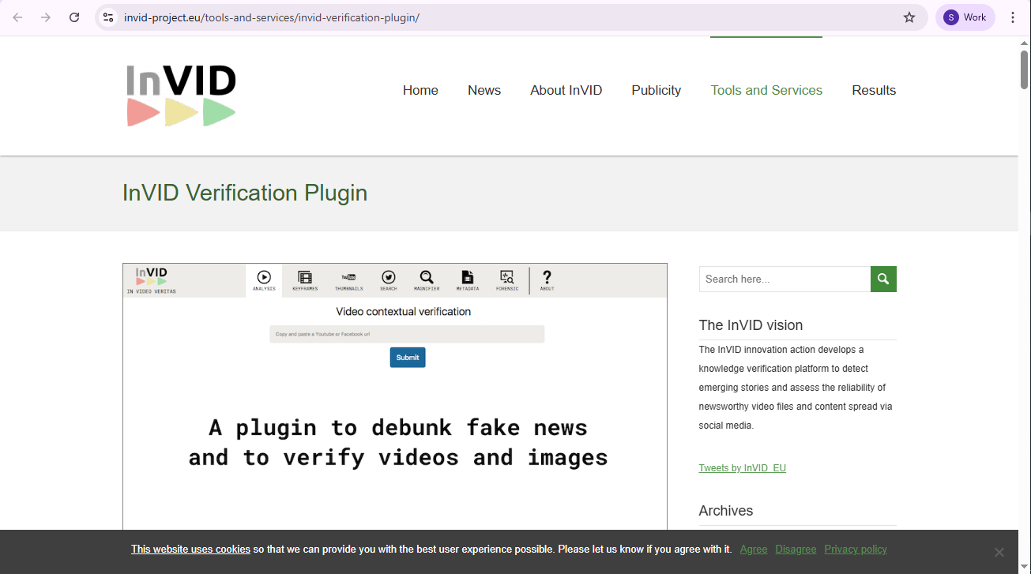Open Chrome's three-dot menu
The image size is (1031, 574).
tap(1013, 17)
